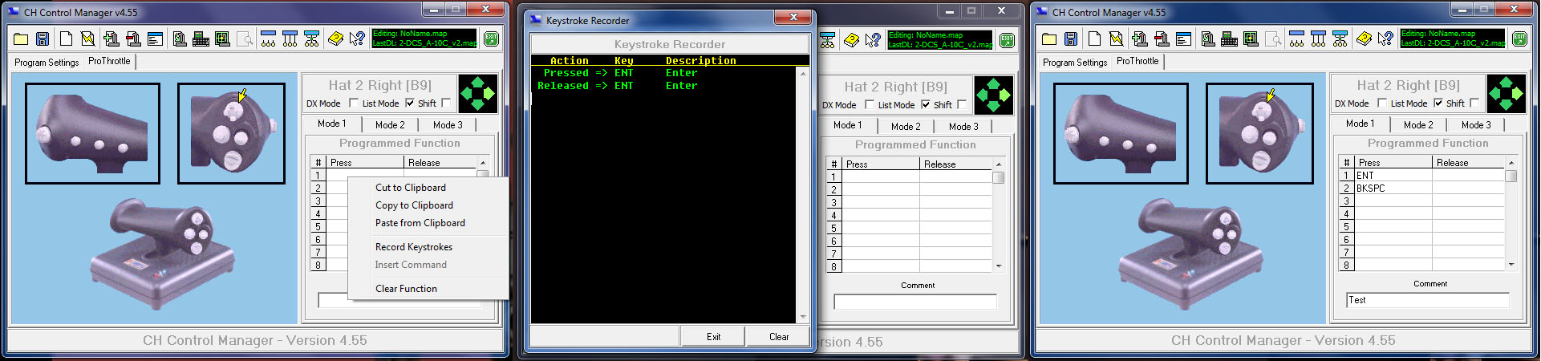Click the context help arrow icon in the middle window

873,40
